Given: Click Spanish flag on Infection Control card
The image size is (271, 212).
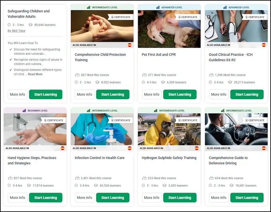Looking at the screenshot, I should pos(130,148).
